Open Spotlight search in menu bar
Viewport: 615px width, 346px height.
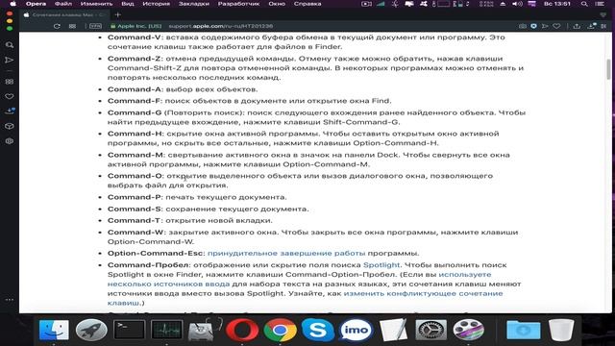click(x=584, y=4)
